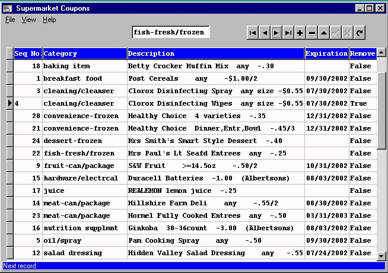
Task: Refresh data with the circular arrow button
Action: pyautogui.click(x=360, y=33)
